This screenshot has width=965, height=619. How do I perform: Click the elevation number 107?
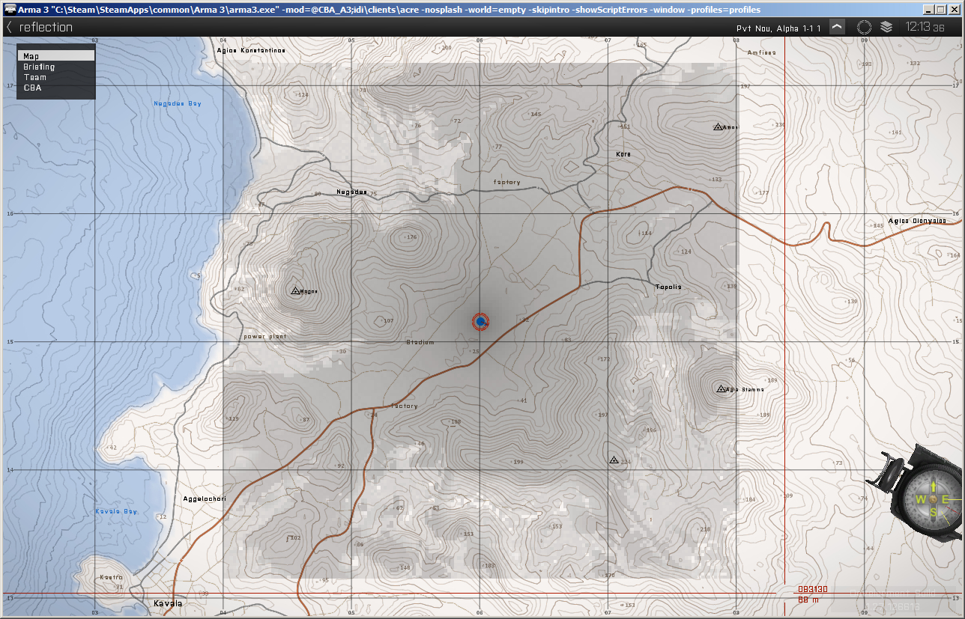point(388,321)
